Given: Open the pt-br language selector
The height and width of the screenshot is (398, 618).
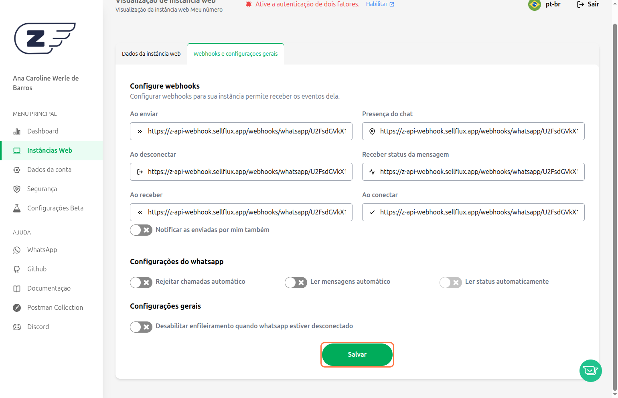Looking at the screenshot, I should click(x=553, y=4).
